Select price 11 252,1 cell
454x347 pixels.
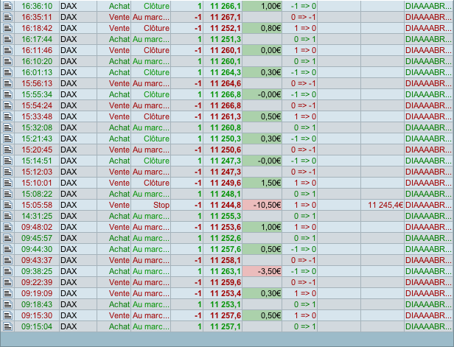tap(223, 28)
